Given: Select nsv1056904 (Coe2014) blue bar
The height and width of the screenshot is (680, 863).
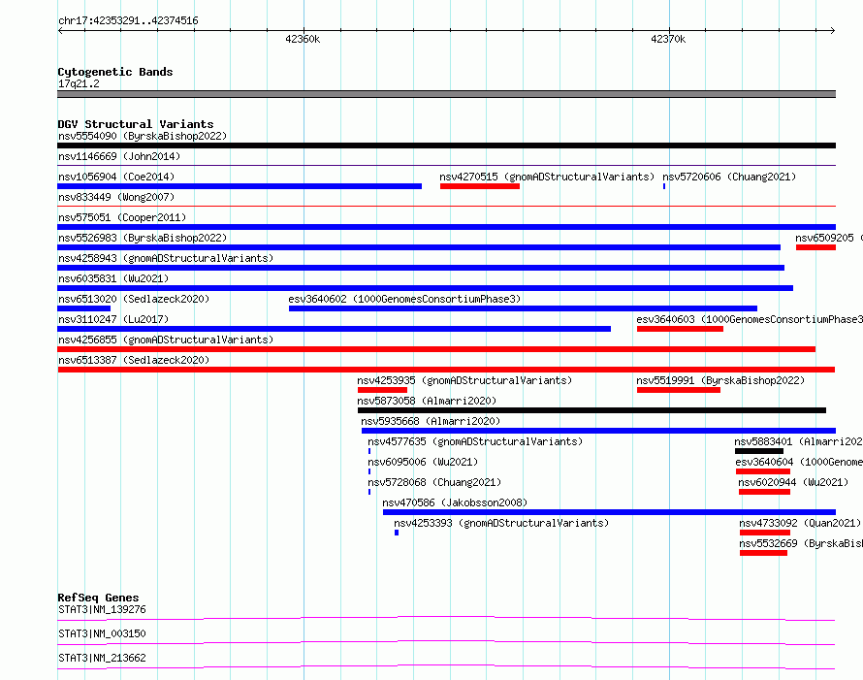Looking at the screenshot, I should click(240, 186).
